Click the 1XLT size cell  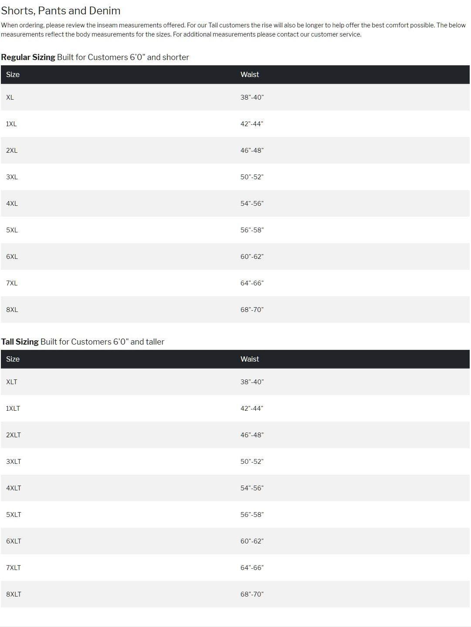coord(13,408)
